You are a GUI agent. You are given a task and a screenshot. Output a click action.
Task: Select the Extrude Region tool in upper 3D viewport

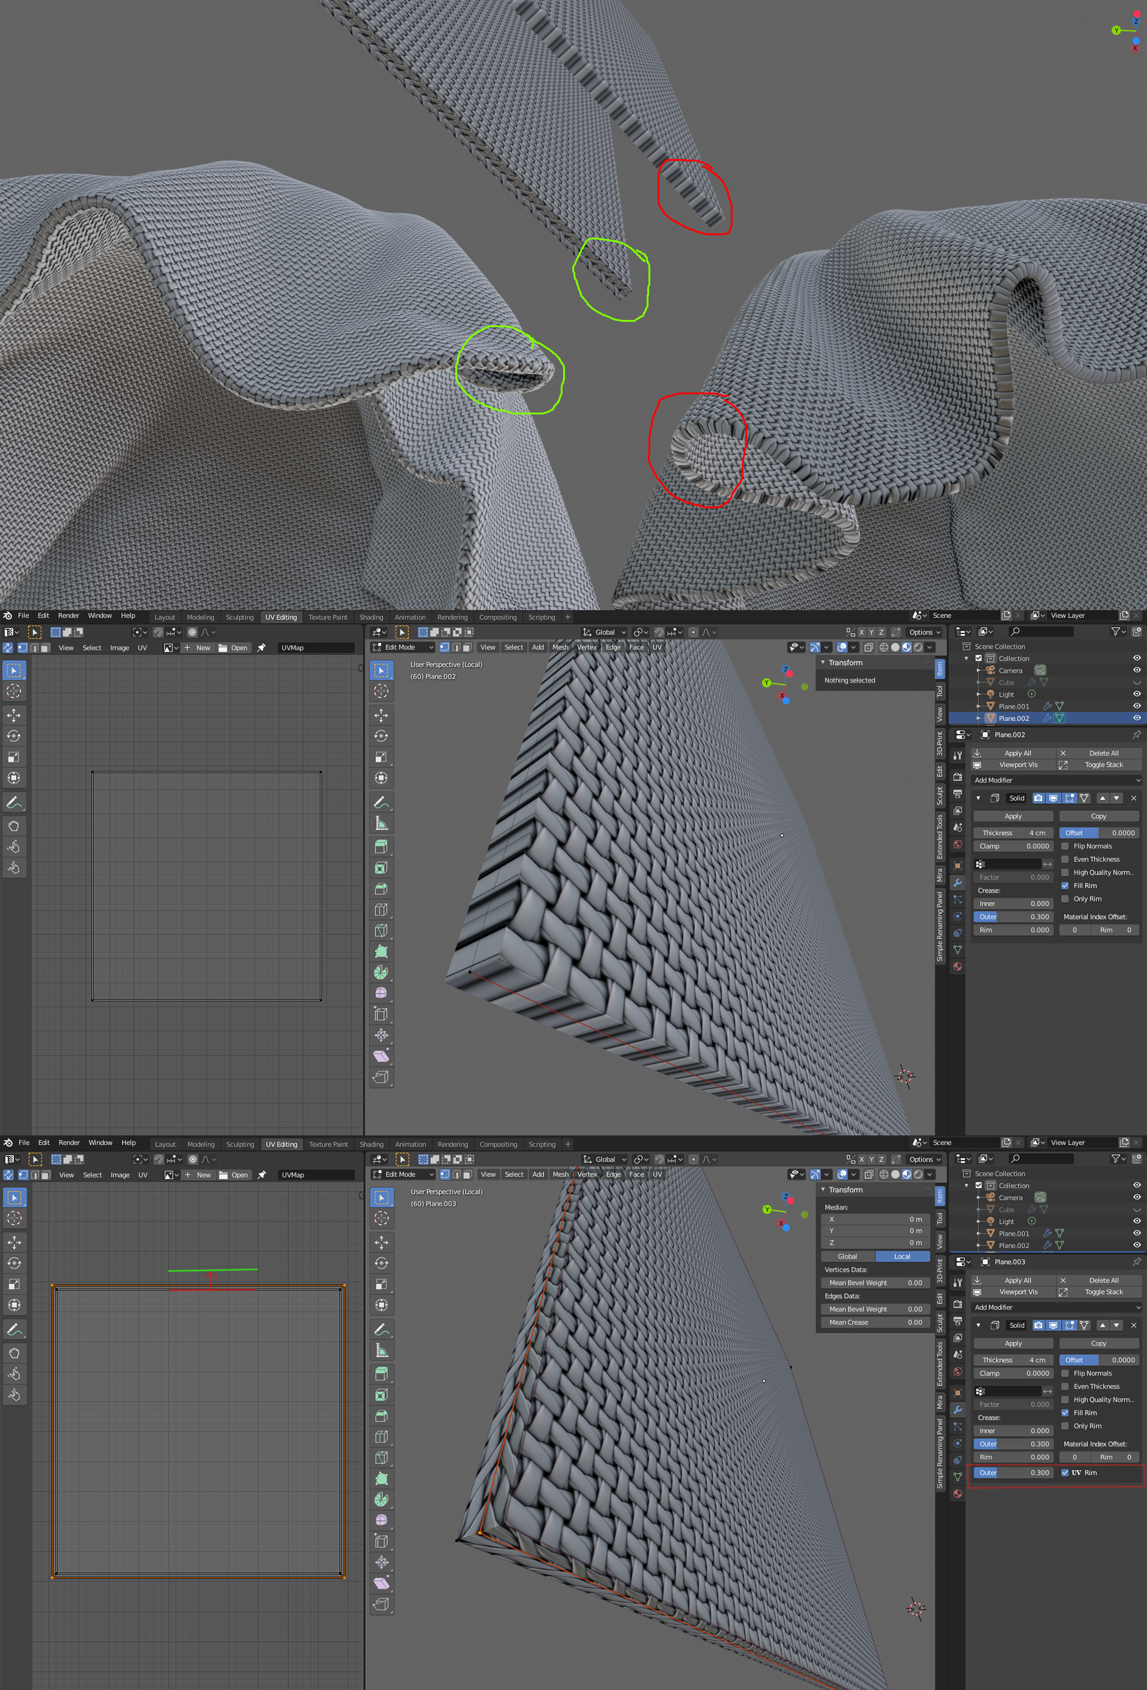tap(381, 847)
